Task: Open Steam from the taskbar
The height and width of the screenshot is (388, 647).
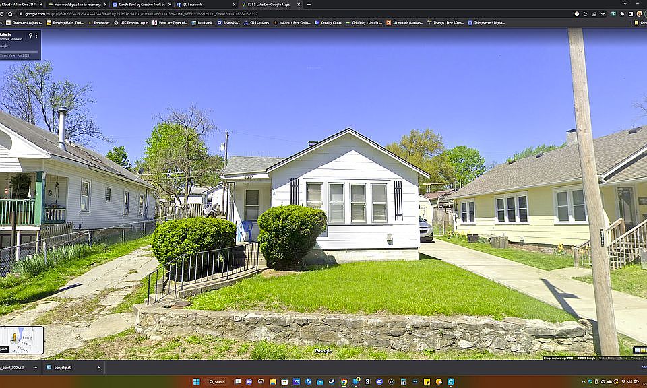Action: 332,382
